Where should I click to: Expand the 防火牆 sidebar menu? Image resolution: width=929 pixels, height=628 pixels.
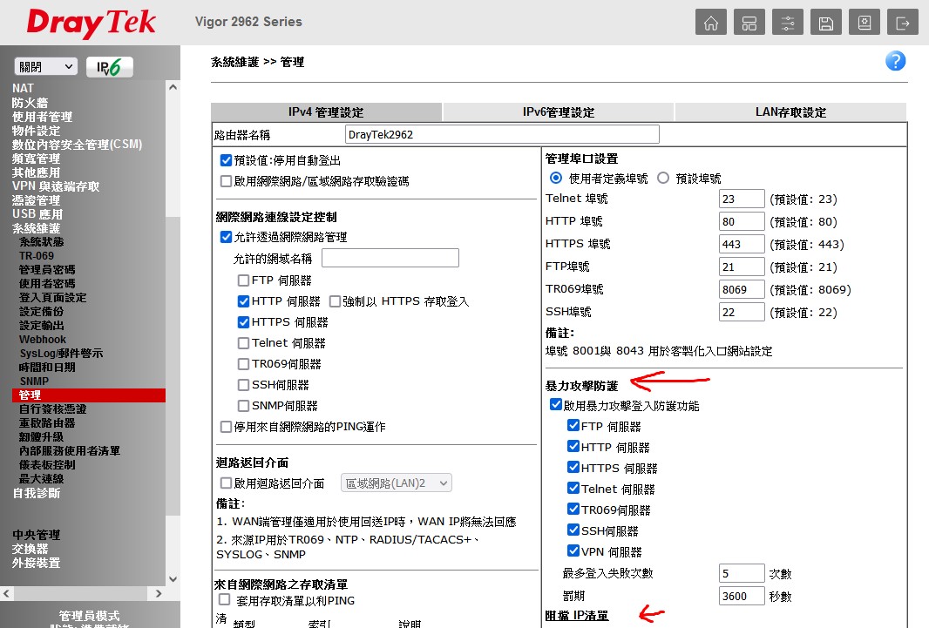pyautogui.click(x=30, y=103)
